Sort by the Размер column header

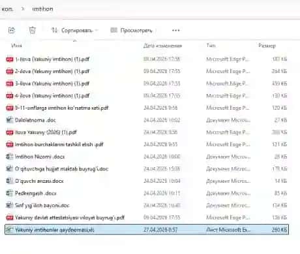coord(267,46)
